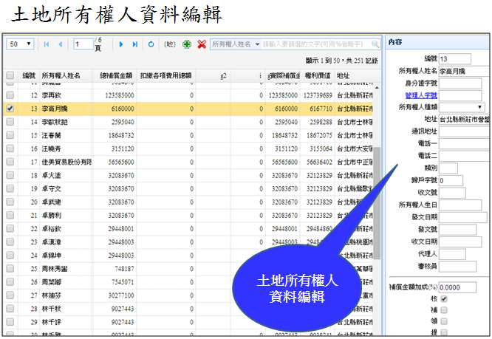Click the 身分證字號 input field

click(x=460, y=83)
